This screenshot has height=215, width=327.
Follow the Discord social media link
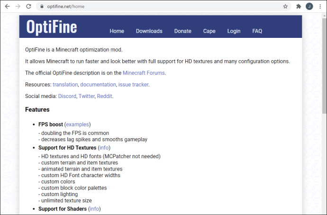pyautogui.click(x=67, y=96)
